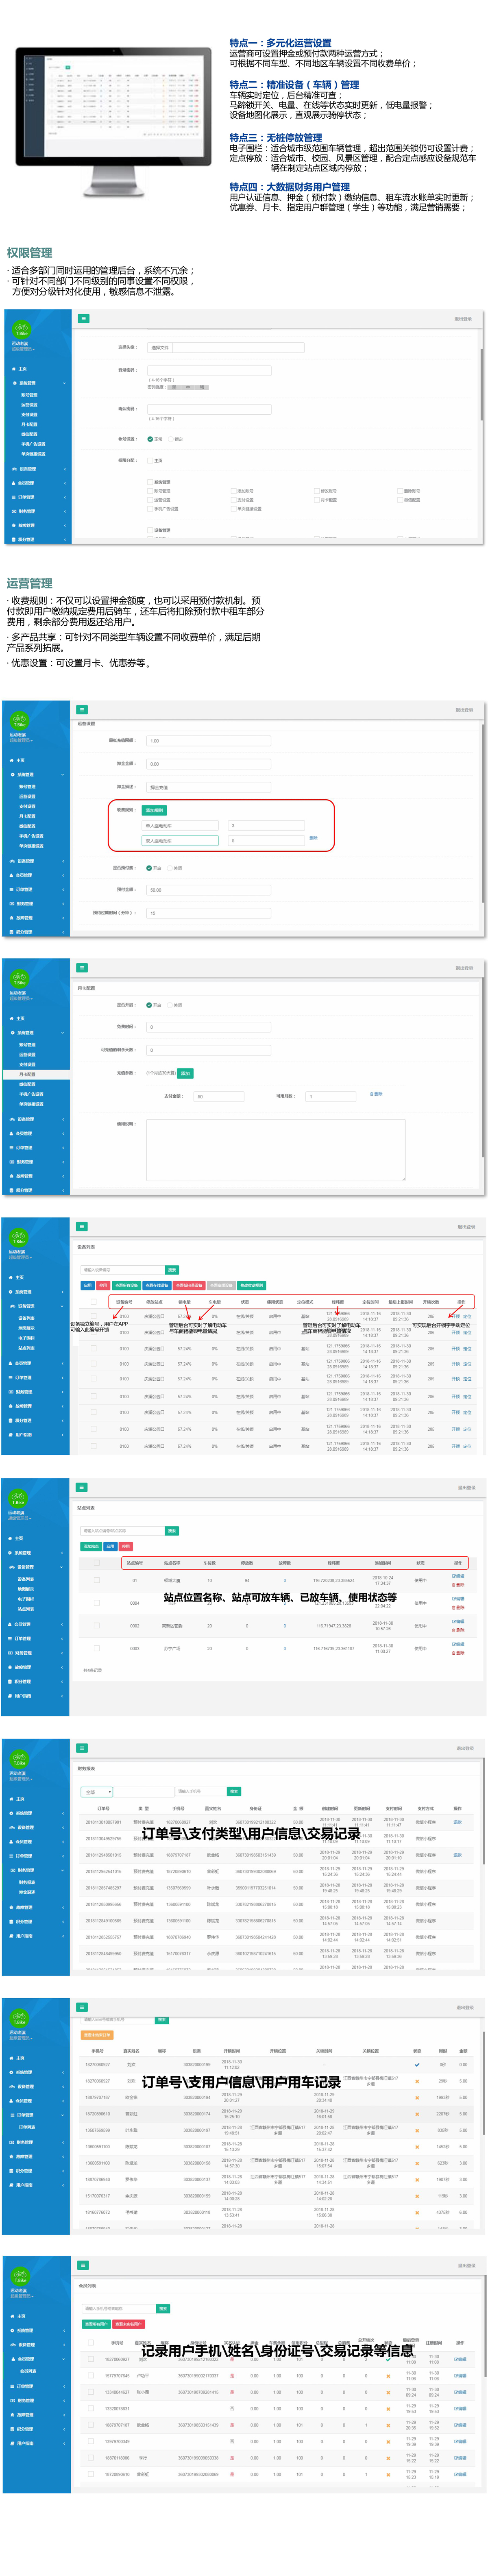Select the 禁用 radio button for account status
Viewport: 488px width, 2576px height.
point(170,439)
